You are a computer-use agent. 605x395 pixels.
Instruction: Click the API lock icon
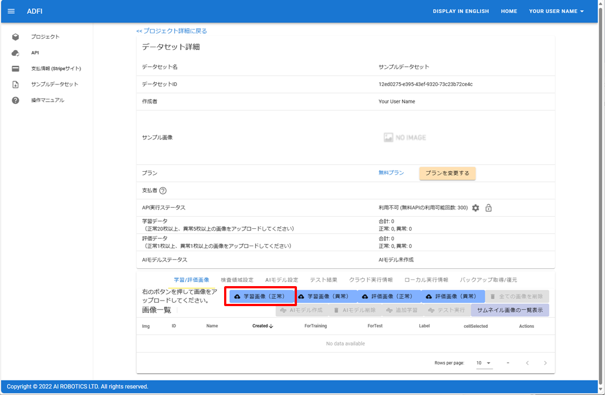pos(488,208)
